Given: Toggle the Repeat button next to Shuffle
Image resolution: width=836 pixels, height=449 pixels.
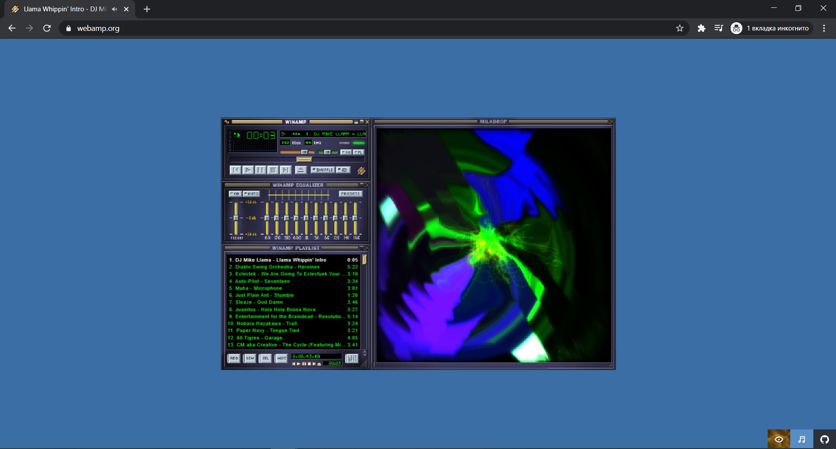Looking at the screenshot, I should point(343,170).
